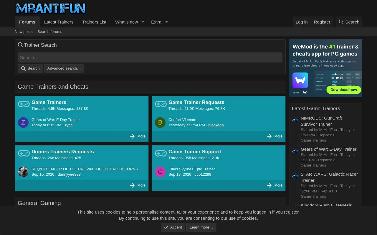Go to the Trainers List tab

click(94, 22)
